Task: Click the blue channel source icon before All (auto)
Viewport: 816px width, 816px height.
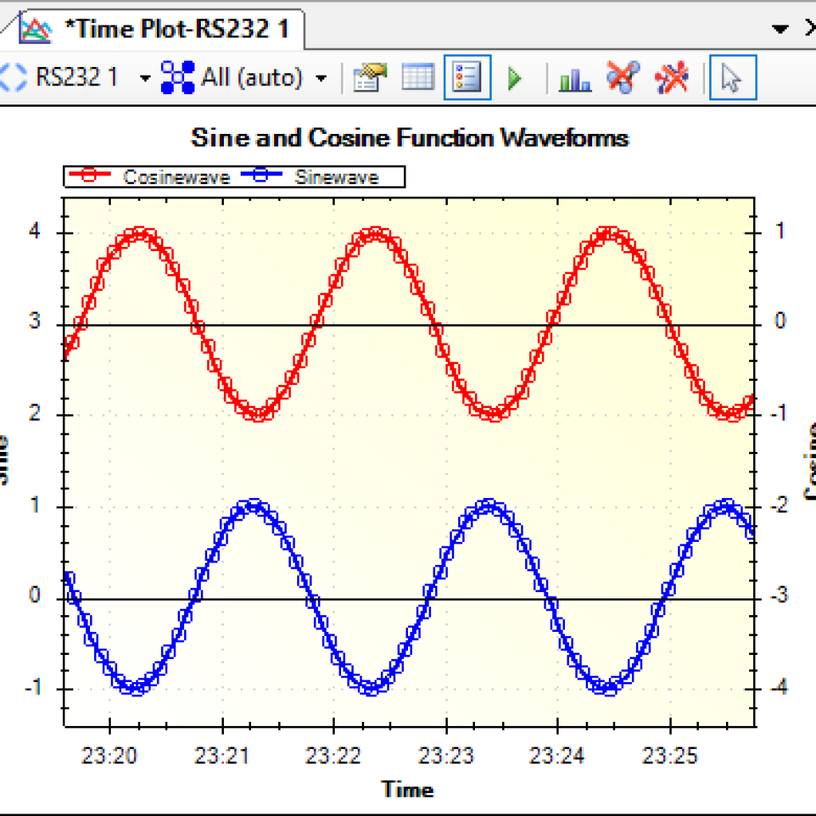Action: 176,77
